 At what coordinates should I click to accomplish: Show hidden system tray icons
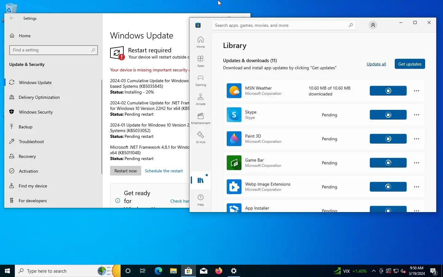tap(373, 271)
